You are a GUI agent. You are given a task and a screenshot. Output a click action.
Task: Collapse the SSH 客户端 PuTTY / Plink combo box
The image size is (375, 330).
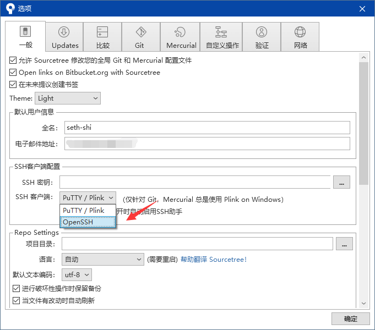tap(88, 197)
